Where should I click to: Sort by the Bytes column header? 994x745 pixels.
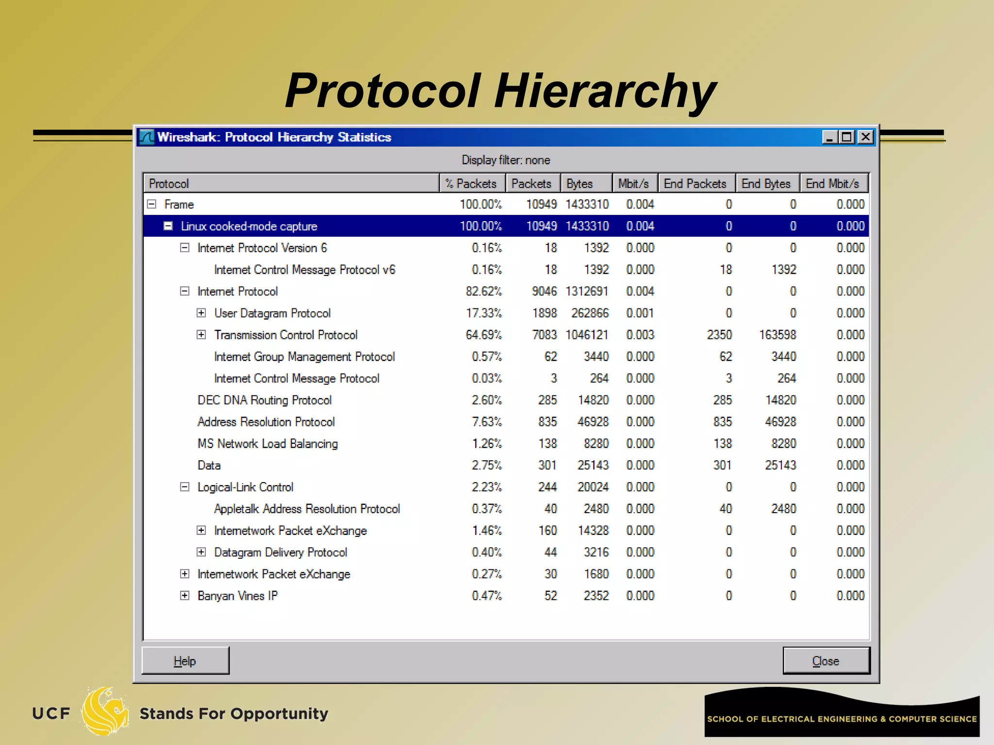point(587,183)
